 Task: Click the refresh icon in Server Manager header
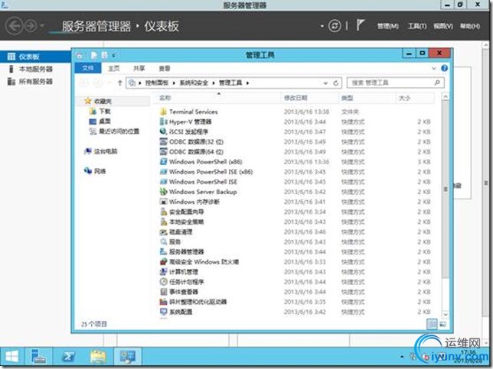click(x=335, y=26)
